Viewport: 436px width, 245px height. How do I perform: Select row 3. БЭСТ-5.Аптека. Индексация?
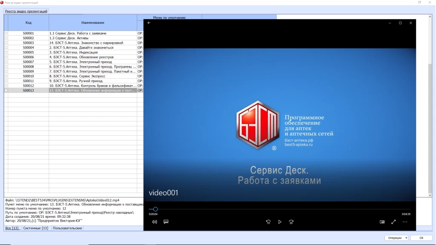tap(93, 52)
